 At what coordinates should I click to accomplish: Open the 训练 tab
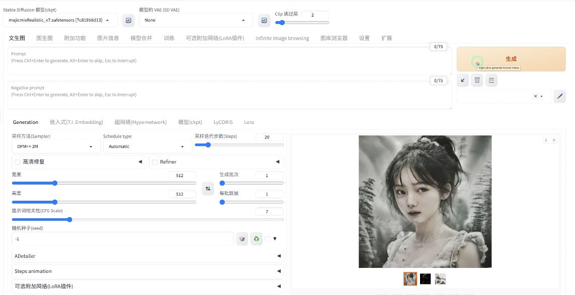click(169, 38)
